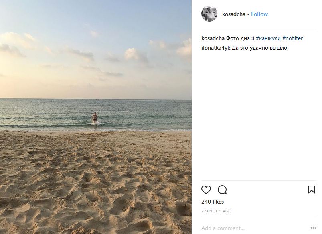Open the three-dot more options menu
322x234 pixels.
[313, 228]
